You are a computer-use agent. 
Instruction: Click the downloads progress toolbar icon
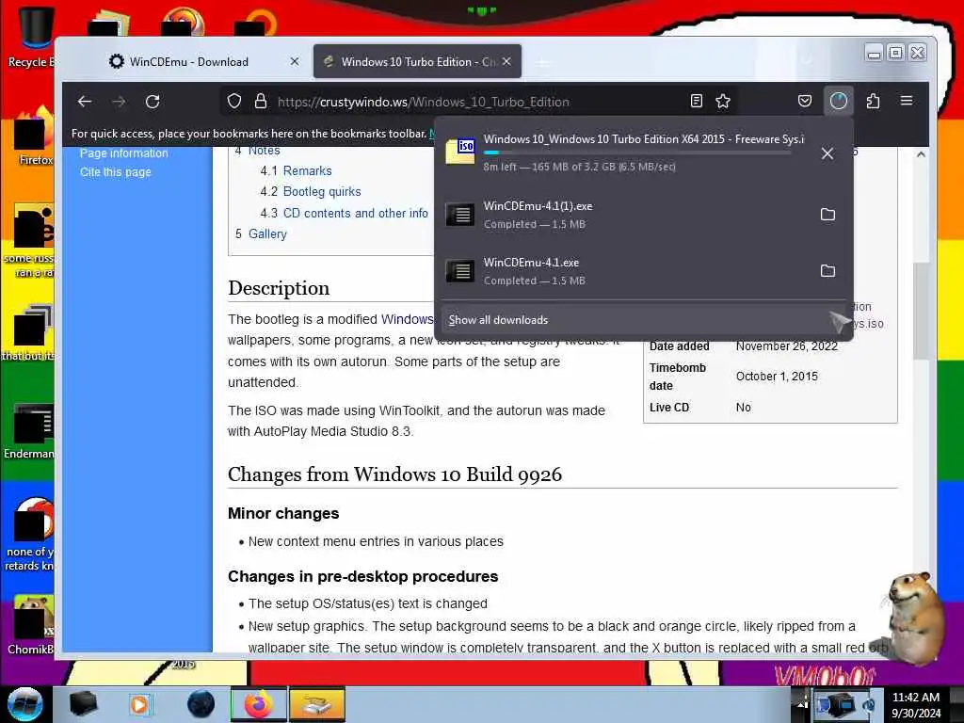[x=839, y=102]
